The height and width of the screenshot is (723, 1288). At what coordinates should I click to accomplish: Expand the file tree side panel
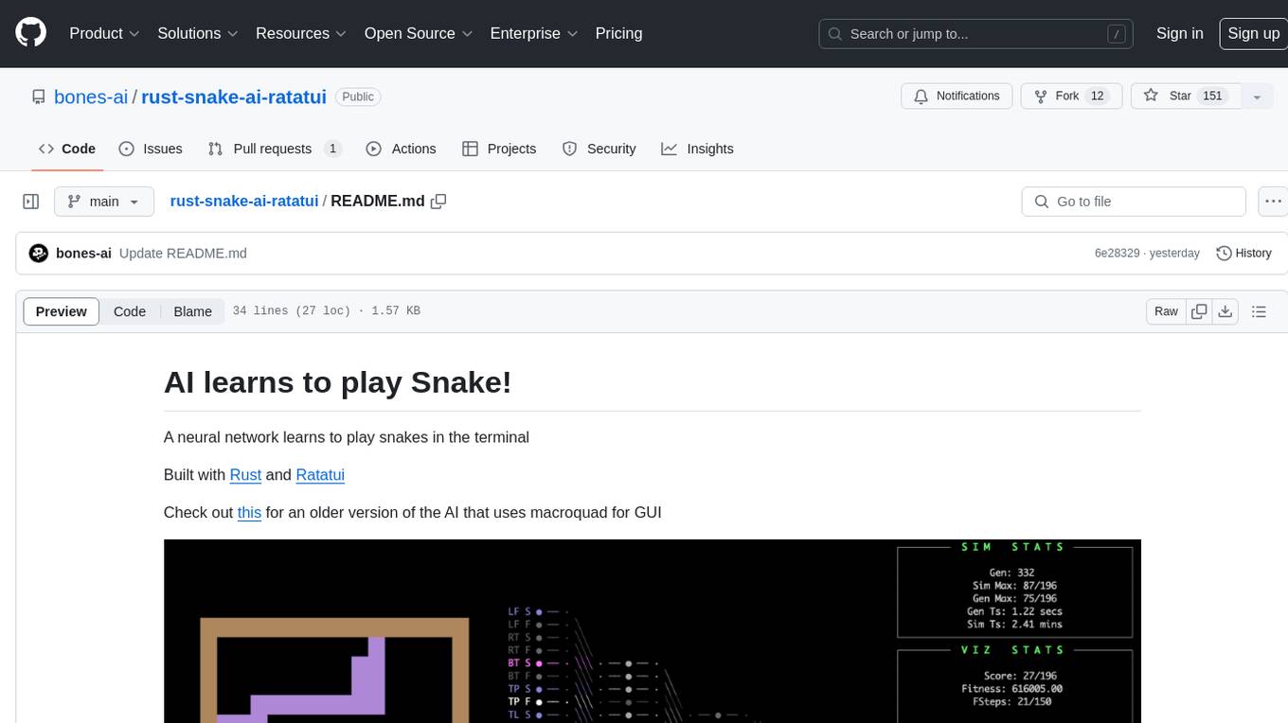(31, 202)
